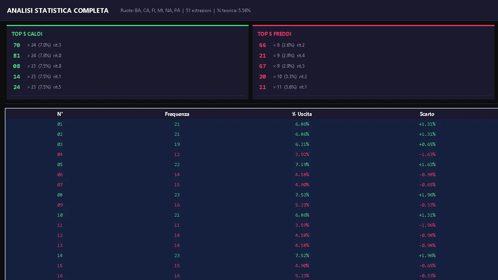Select number 12 in the table's N° column

coord(60,235)
